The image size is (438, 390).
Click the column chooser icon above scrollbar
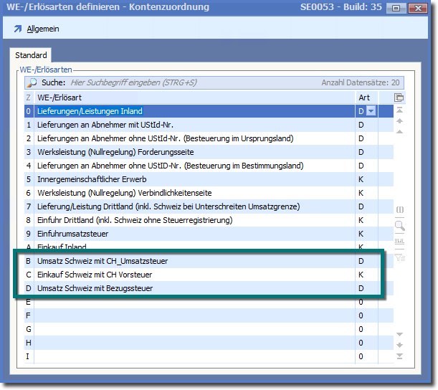click(399, 97)
